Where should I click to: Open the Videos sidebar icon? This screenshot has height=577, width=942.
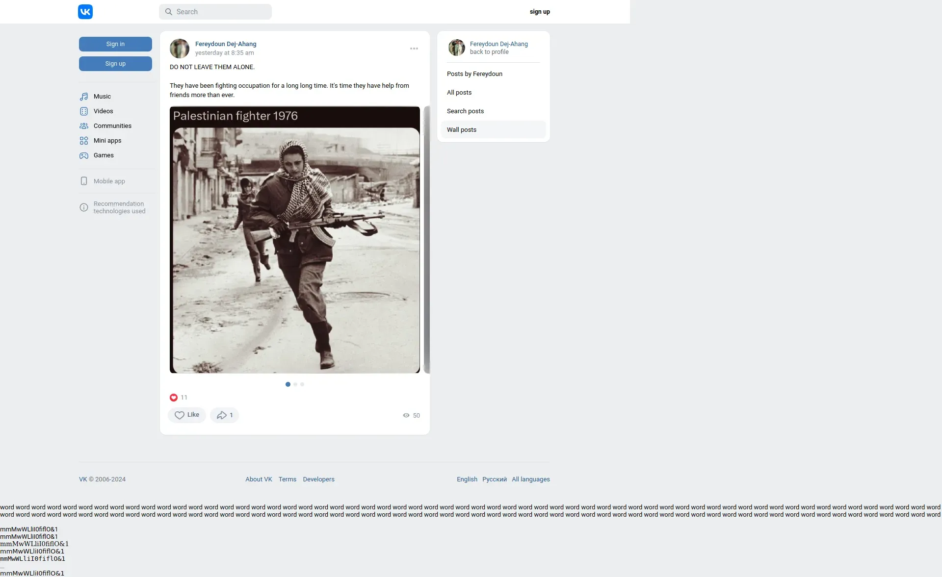(x=84, y=111)
